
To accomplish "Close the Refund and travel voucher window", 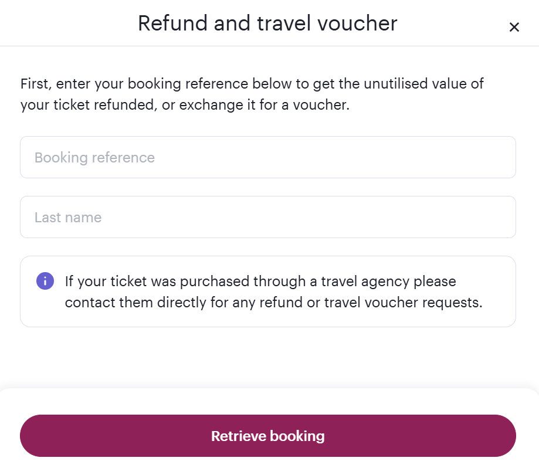I will [x=514, y=27].
